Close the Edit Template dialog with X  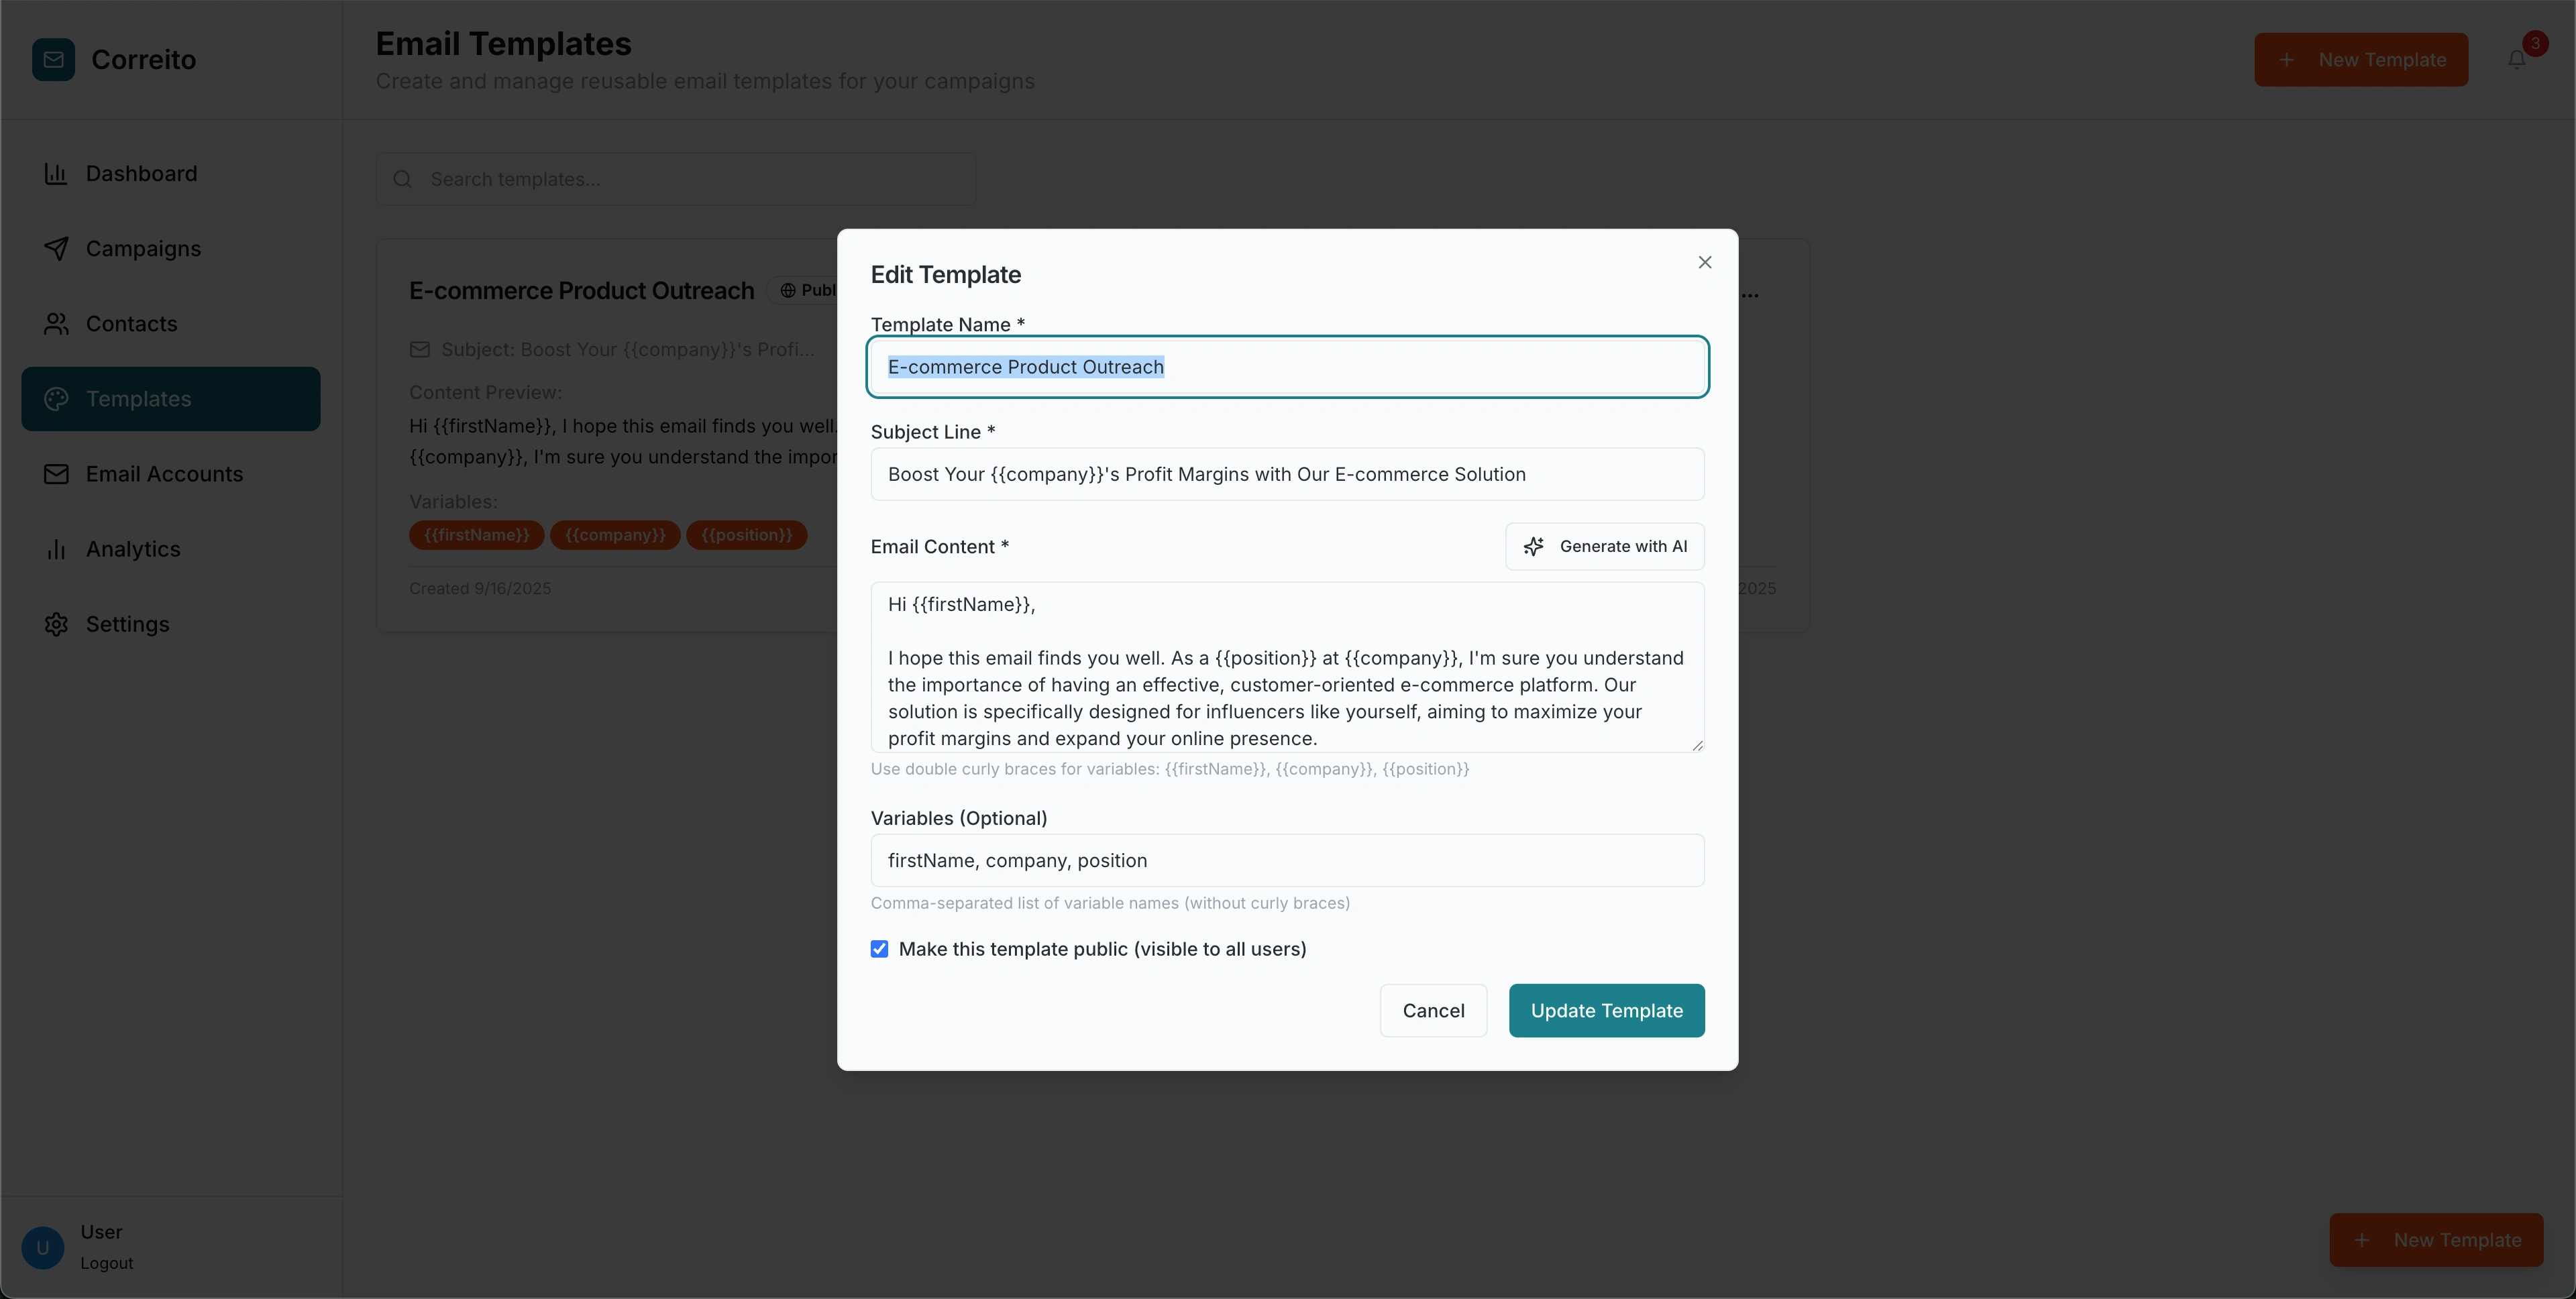(x=1705, y=262)
